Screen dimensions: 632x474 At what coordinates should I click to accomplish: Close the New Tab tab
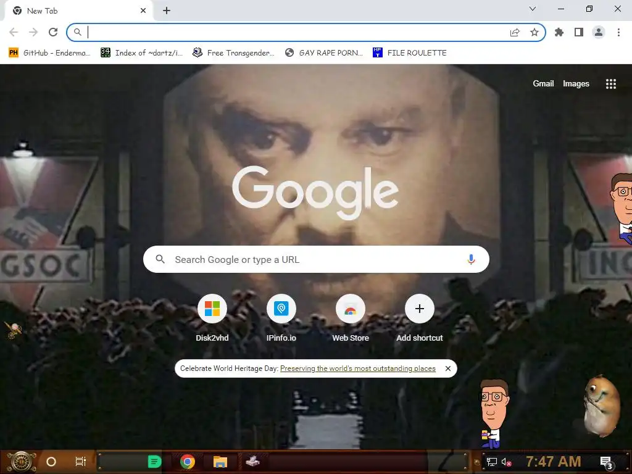pyautogui.click(x=143, y=11)
